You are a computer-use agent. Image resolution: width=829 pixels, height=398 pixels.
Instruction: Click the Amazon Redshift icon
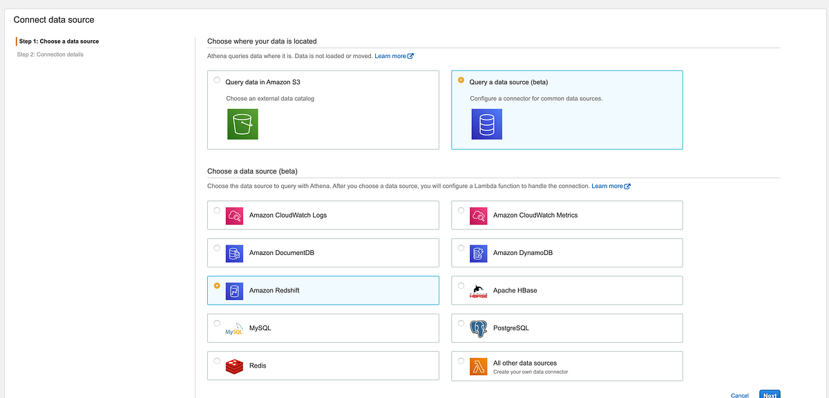234,291
